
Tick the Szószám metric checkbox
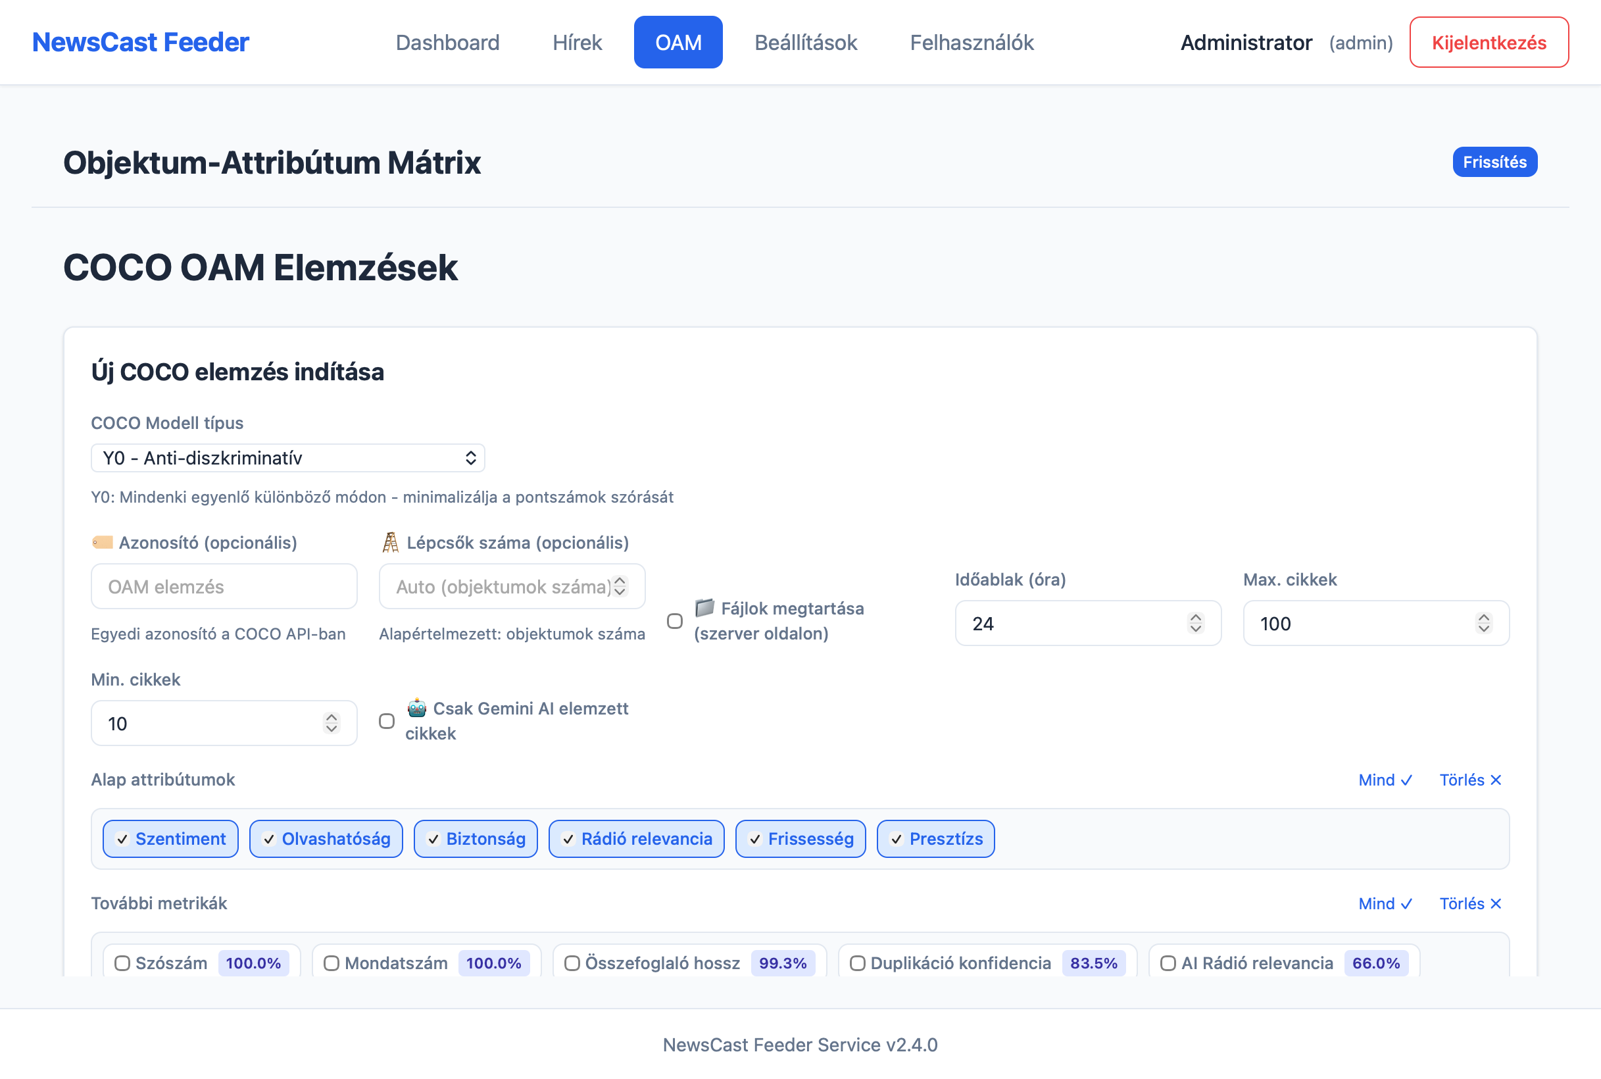tap(122, 963)
